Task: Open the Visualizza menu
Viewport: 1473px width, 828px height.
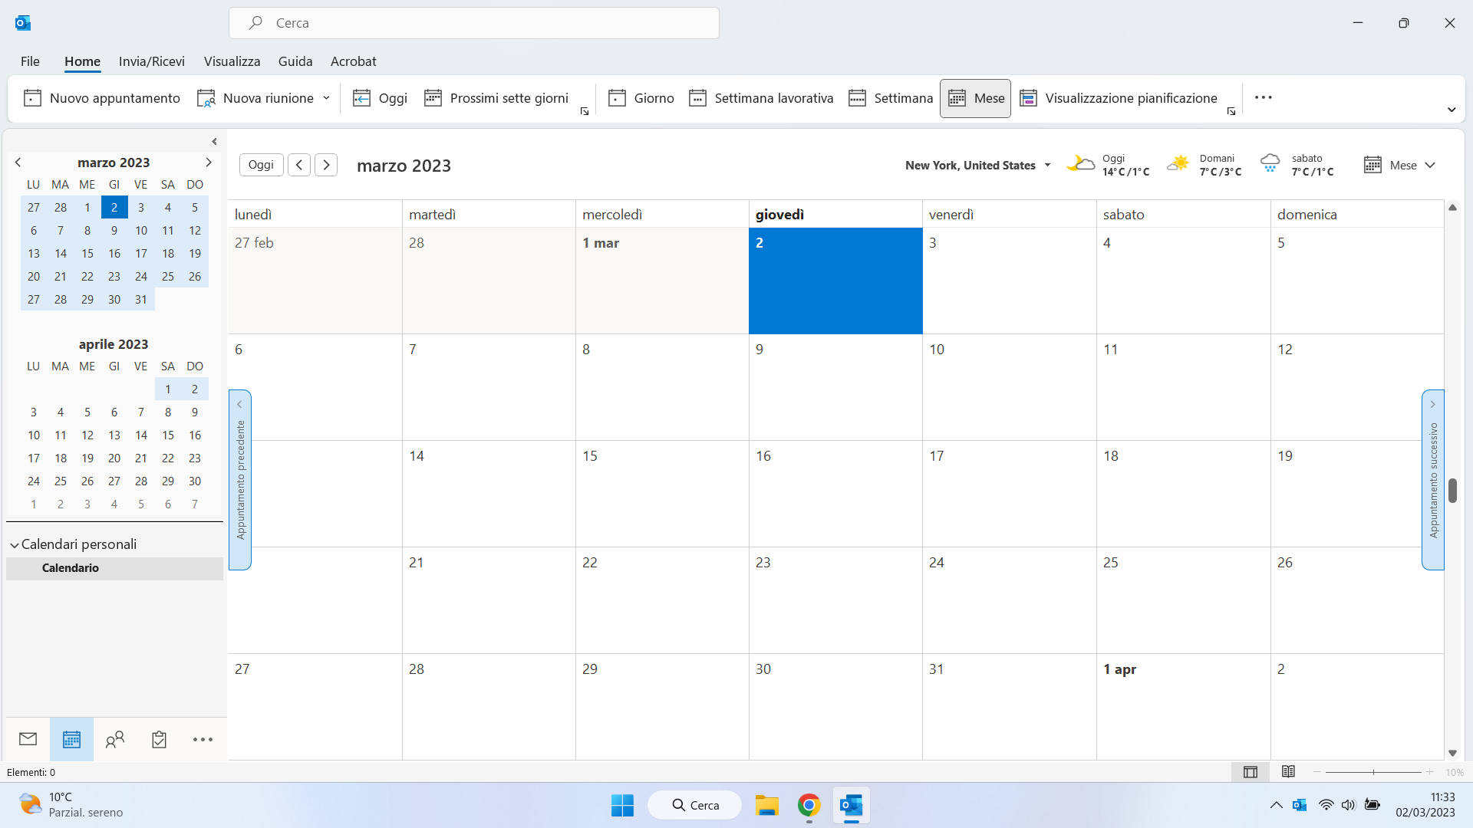Action: coord(232,61)
